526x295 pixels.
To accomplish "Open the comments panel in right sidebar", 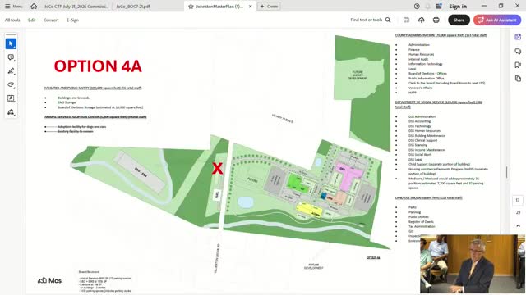I will [x=518, y=51].
